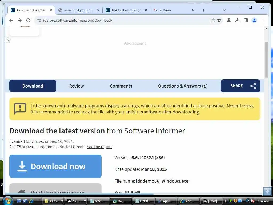Image resolution: width=273 pixels, height=205 pixels.
Task: Open the see the report link
Action: pos(100,147)
